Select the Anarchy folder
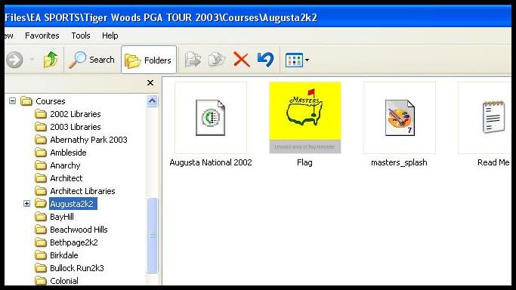516x290 pixels. (x=65, y=165)
